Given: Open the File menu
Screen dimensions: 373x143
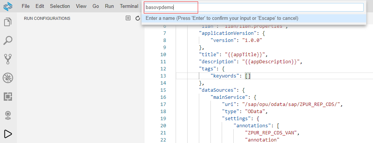Looking at the screenshot, I should click(x=25, y=6).
